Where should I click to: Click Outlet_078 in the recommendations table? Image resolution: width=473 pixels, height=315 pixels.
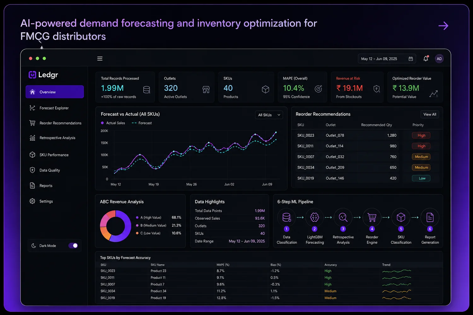point(335,135)
